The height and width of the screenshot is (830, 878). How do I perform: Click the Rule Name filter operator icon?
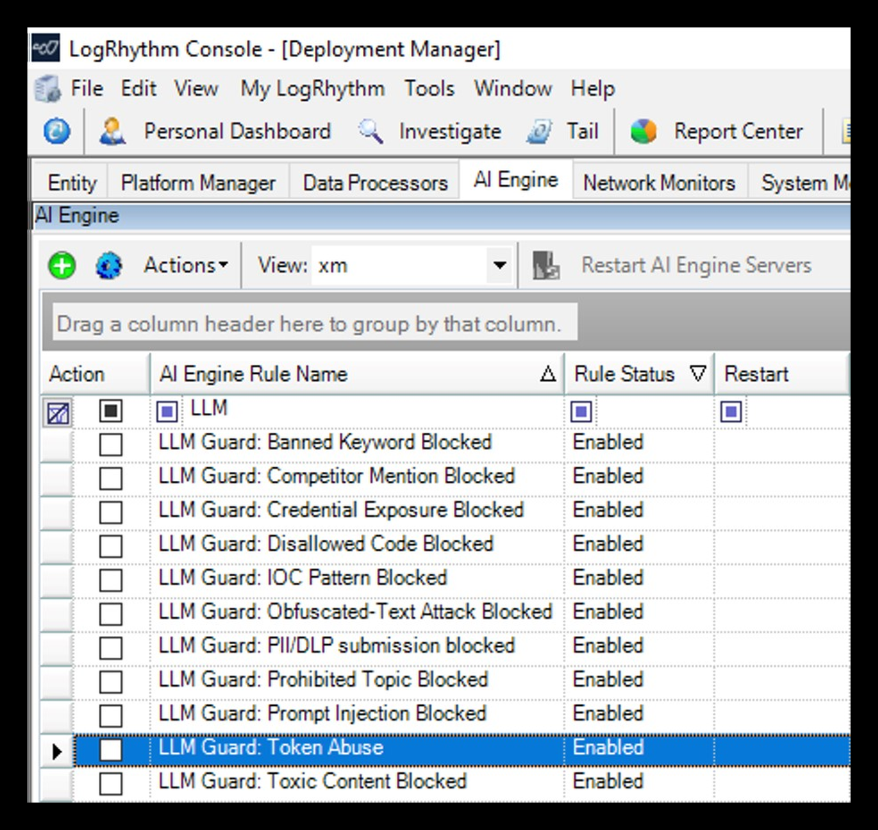click(167, 412)
